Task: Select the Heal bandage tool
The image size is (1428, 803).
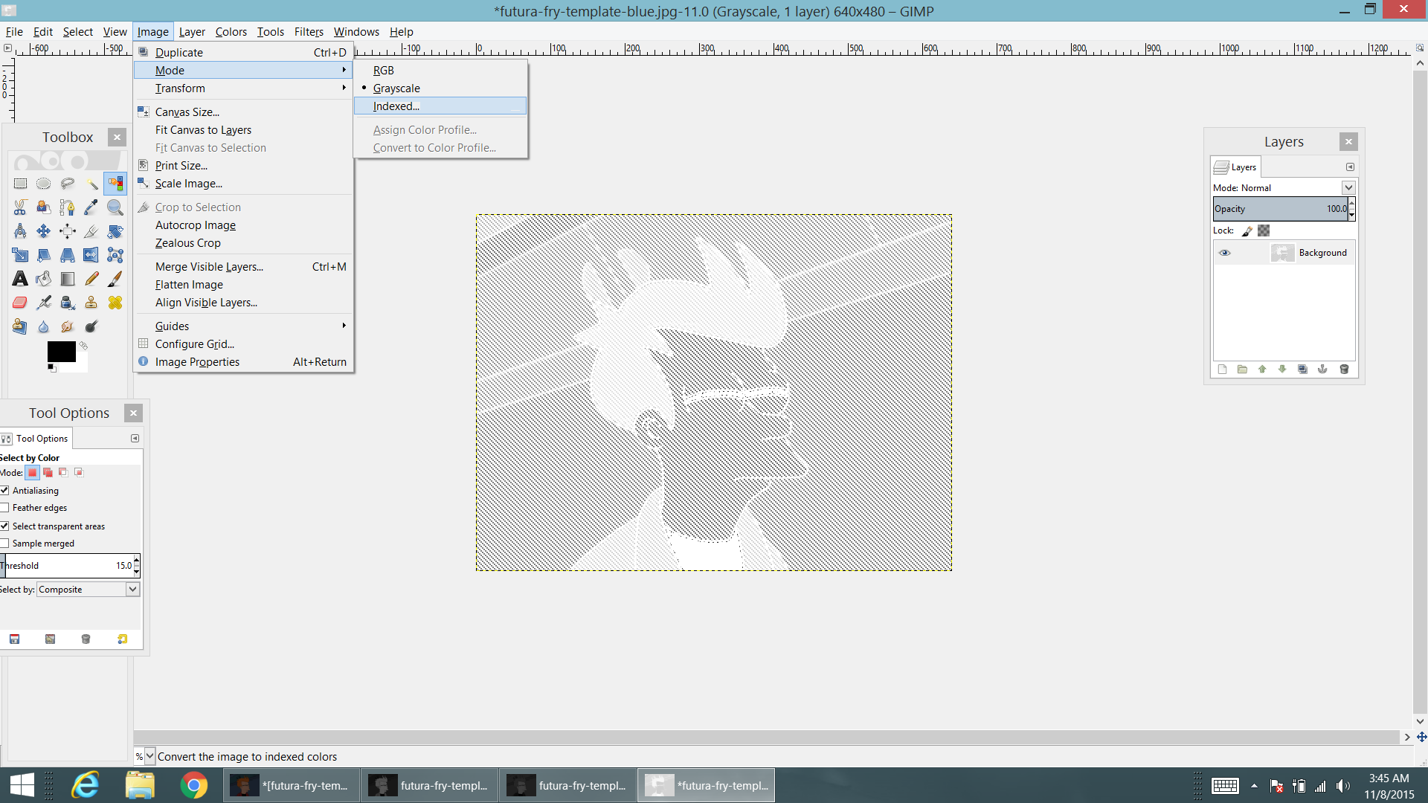Action: click(115, 303)
